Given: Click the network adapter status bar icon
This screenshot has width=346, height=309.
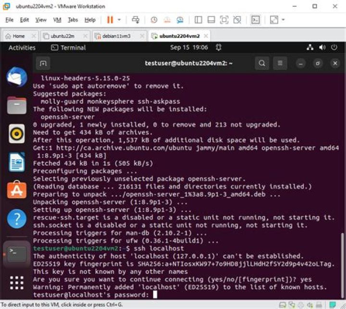Looking at the screenshot, I should pos(292,305).
